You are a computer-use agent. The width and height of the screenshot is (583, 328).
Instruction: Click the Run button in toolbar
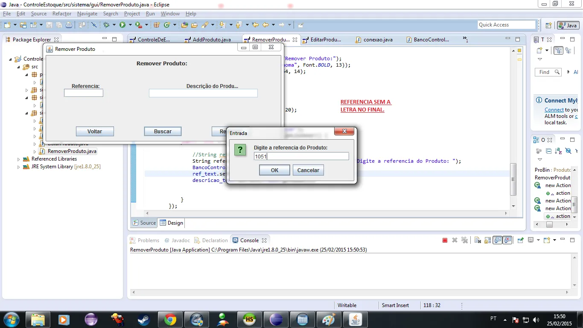(122, 25)
